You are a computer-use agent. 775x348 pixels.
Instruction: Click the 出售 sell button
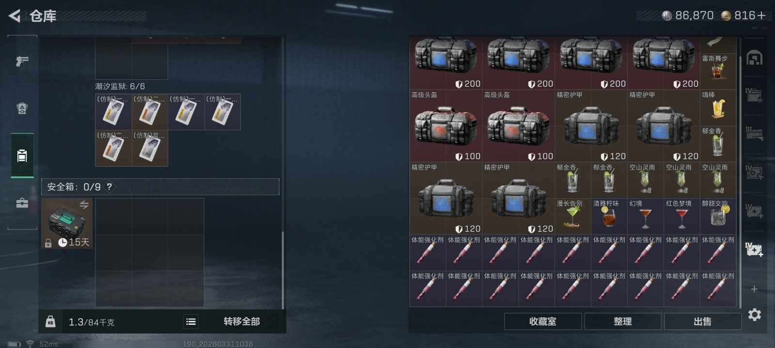point(702,321)
